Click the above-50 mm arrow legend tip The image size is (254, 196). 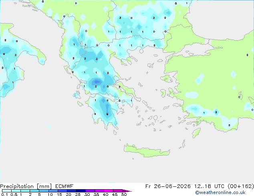coord(127,191)
